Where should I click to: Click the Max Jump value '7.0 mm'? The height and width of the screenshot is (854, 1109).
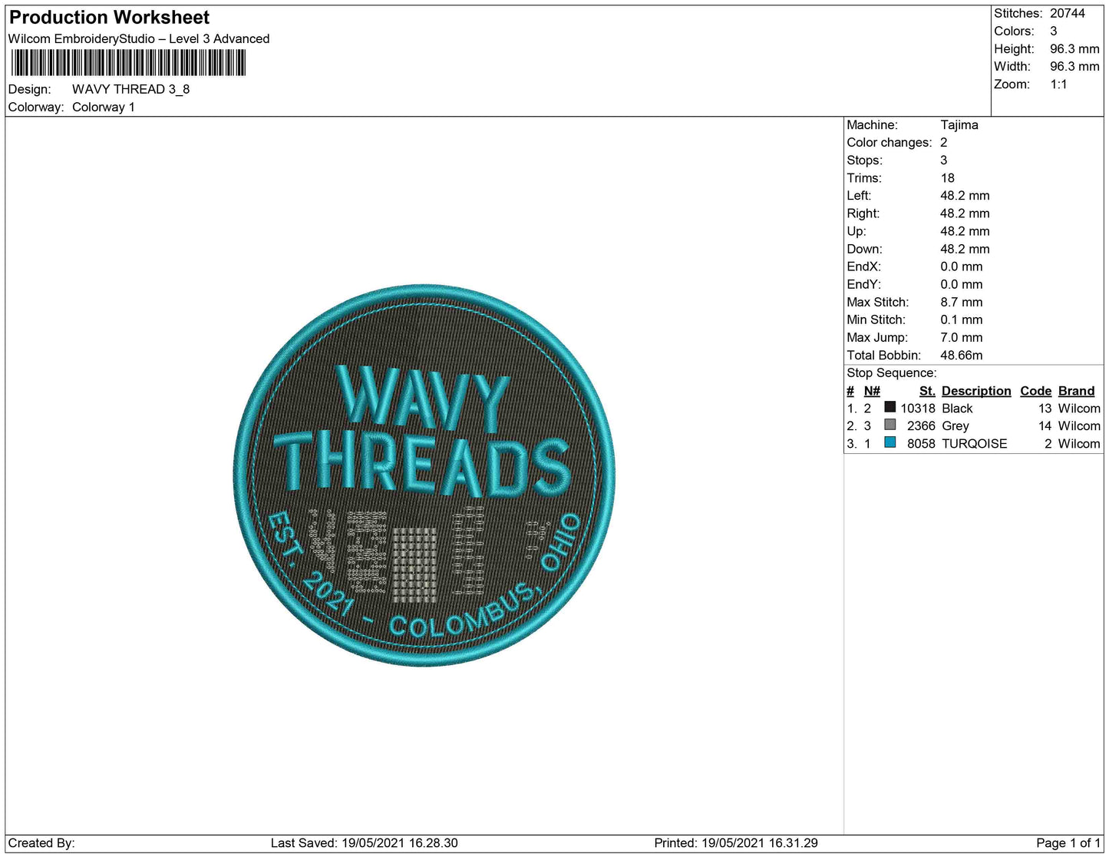click(x=962, y=338)
